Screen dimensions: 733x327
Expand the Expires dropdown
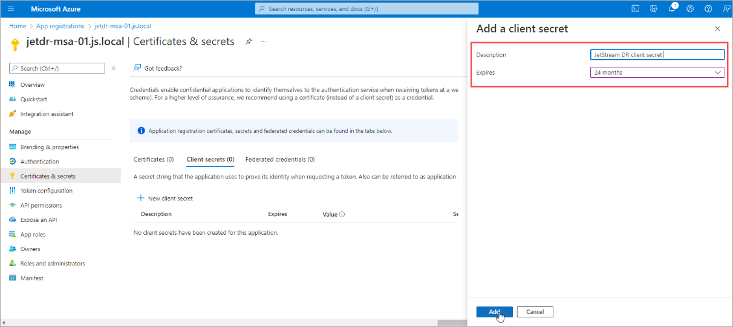pyautogui.click(x=657, y=72)
